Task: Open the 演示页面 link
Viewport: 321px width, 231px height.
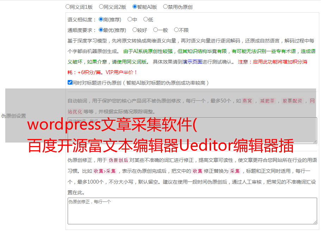Action: [192, 62]
